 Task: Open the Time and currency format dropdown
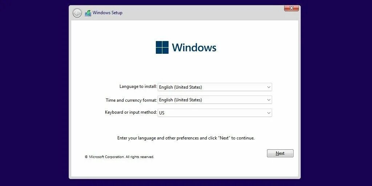215,100
